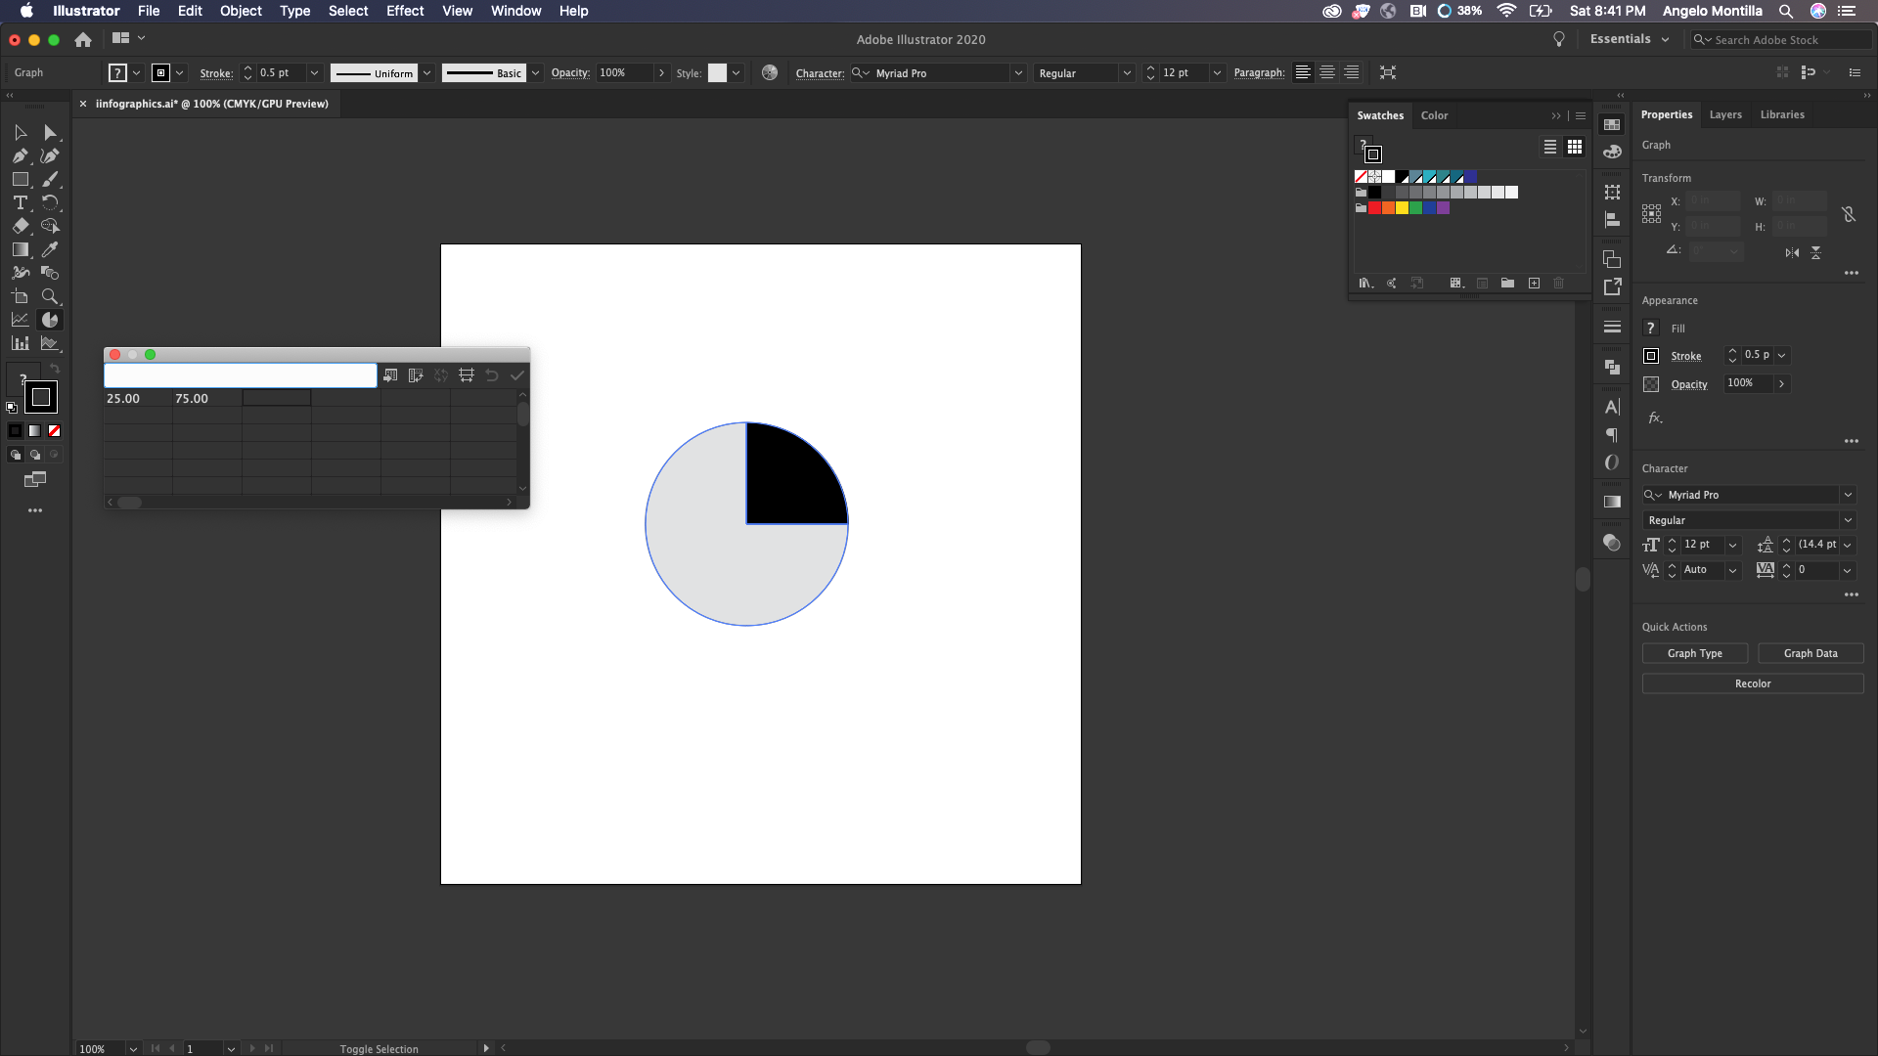Pick the Eyedropper tool
Screen dimensions: 1878x1056
click(x=50, y=249)
